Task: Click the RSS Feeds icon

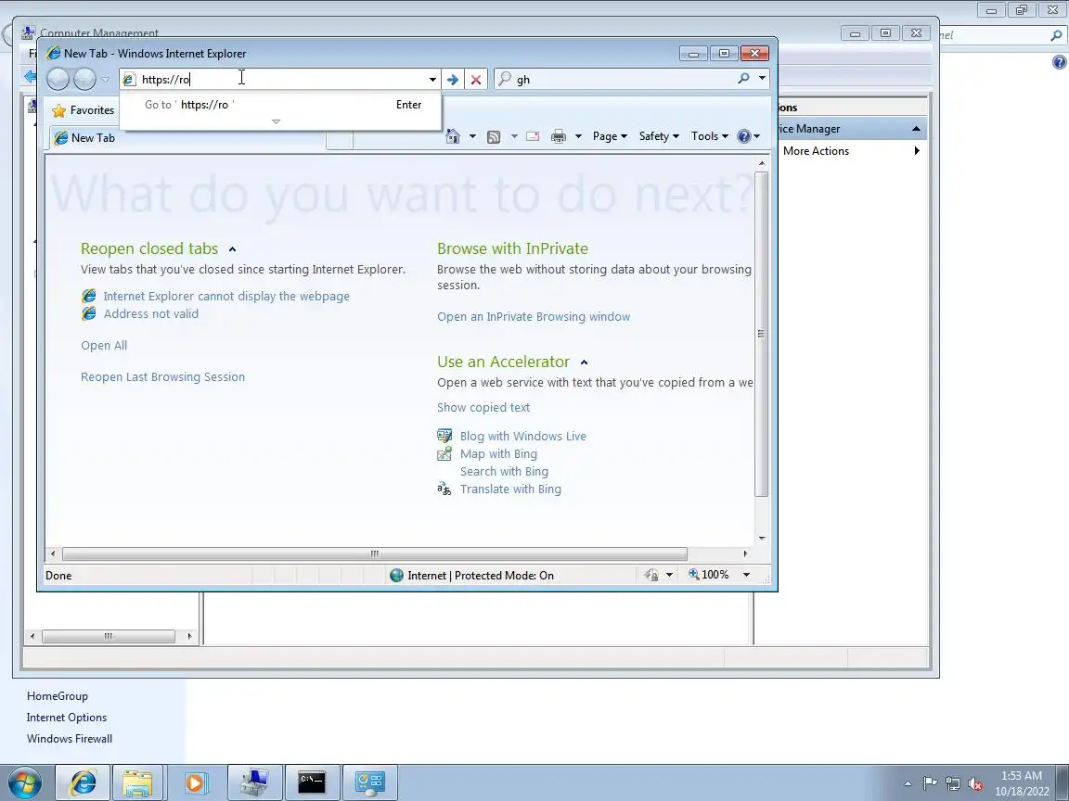Action: coord(494,137)
